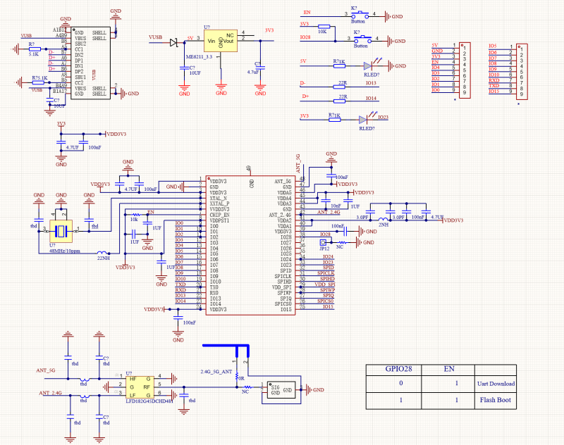This screenshot has width=564, height=445.
Task: Select the 9-pin header with IO5 on pin 1
Action: 522,72
